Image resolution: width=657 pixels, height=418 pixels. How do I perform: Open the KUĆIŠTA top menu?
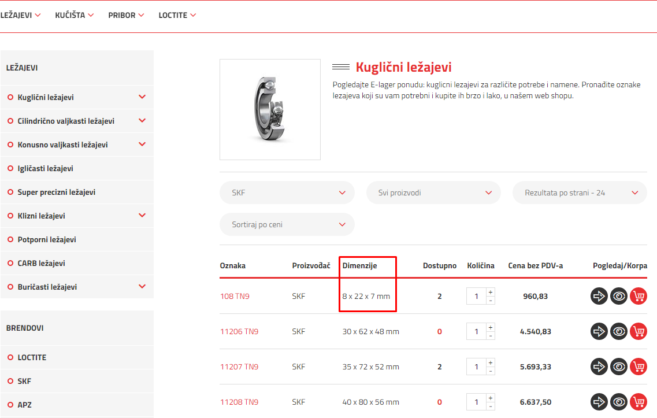coord(74,15)
